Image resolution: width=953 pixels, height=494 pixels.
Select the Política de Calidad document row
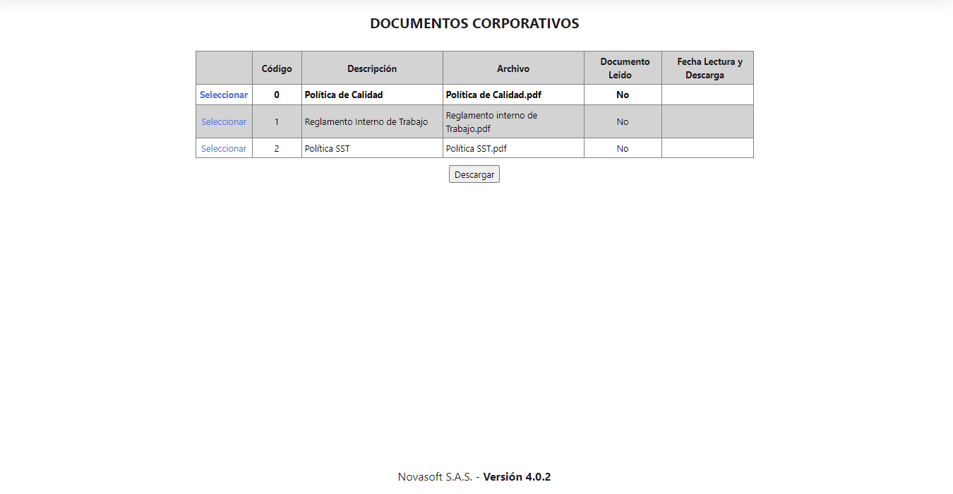click(x=224, y=95)
